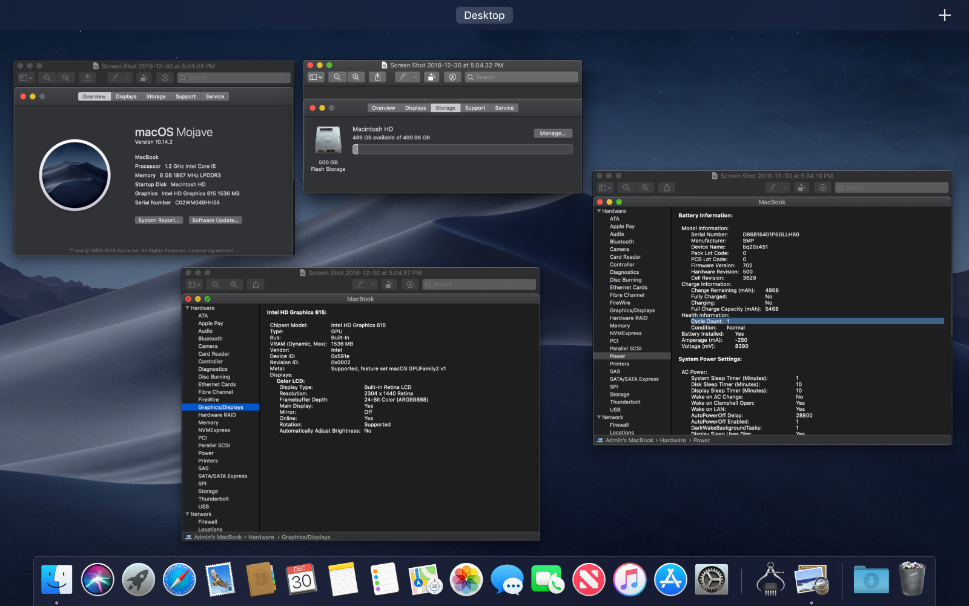Open System Preferences from the Dock

coord(712,579)
